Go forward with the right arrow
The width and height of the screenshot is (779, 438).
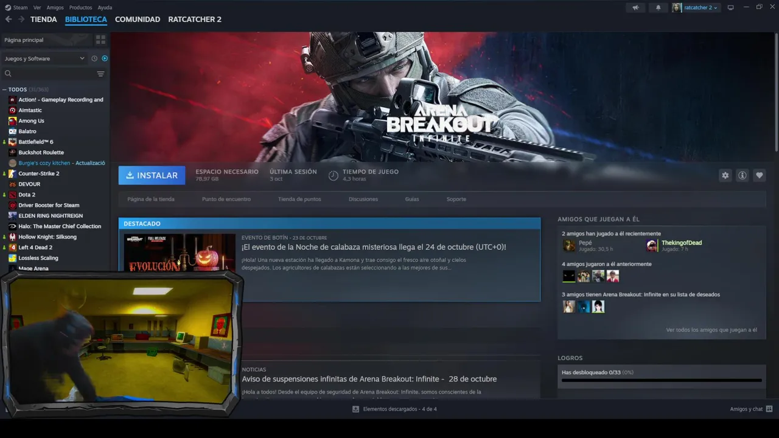[x=21, y=19]
